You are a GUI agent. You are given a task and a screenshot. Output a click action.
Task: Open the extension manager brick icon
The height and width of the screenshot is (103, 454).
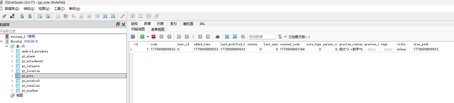[x=97, y=16]
